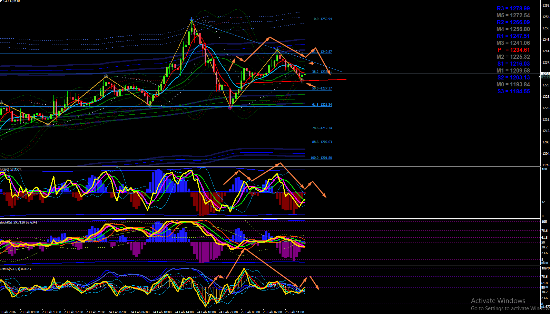Click the M0 = 1193.84 level text
The image size is (550, 314).
click(513, 84)
